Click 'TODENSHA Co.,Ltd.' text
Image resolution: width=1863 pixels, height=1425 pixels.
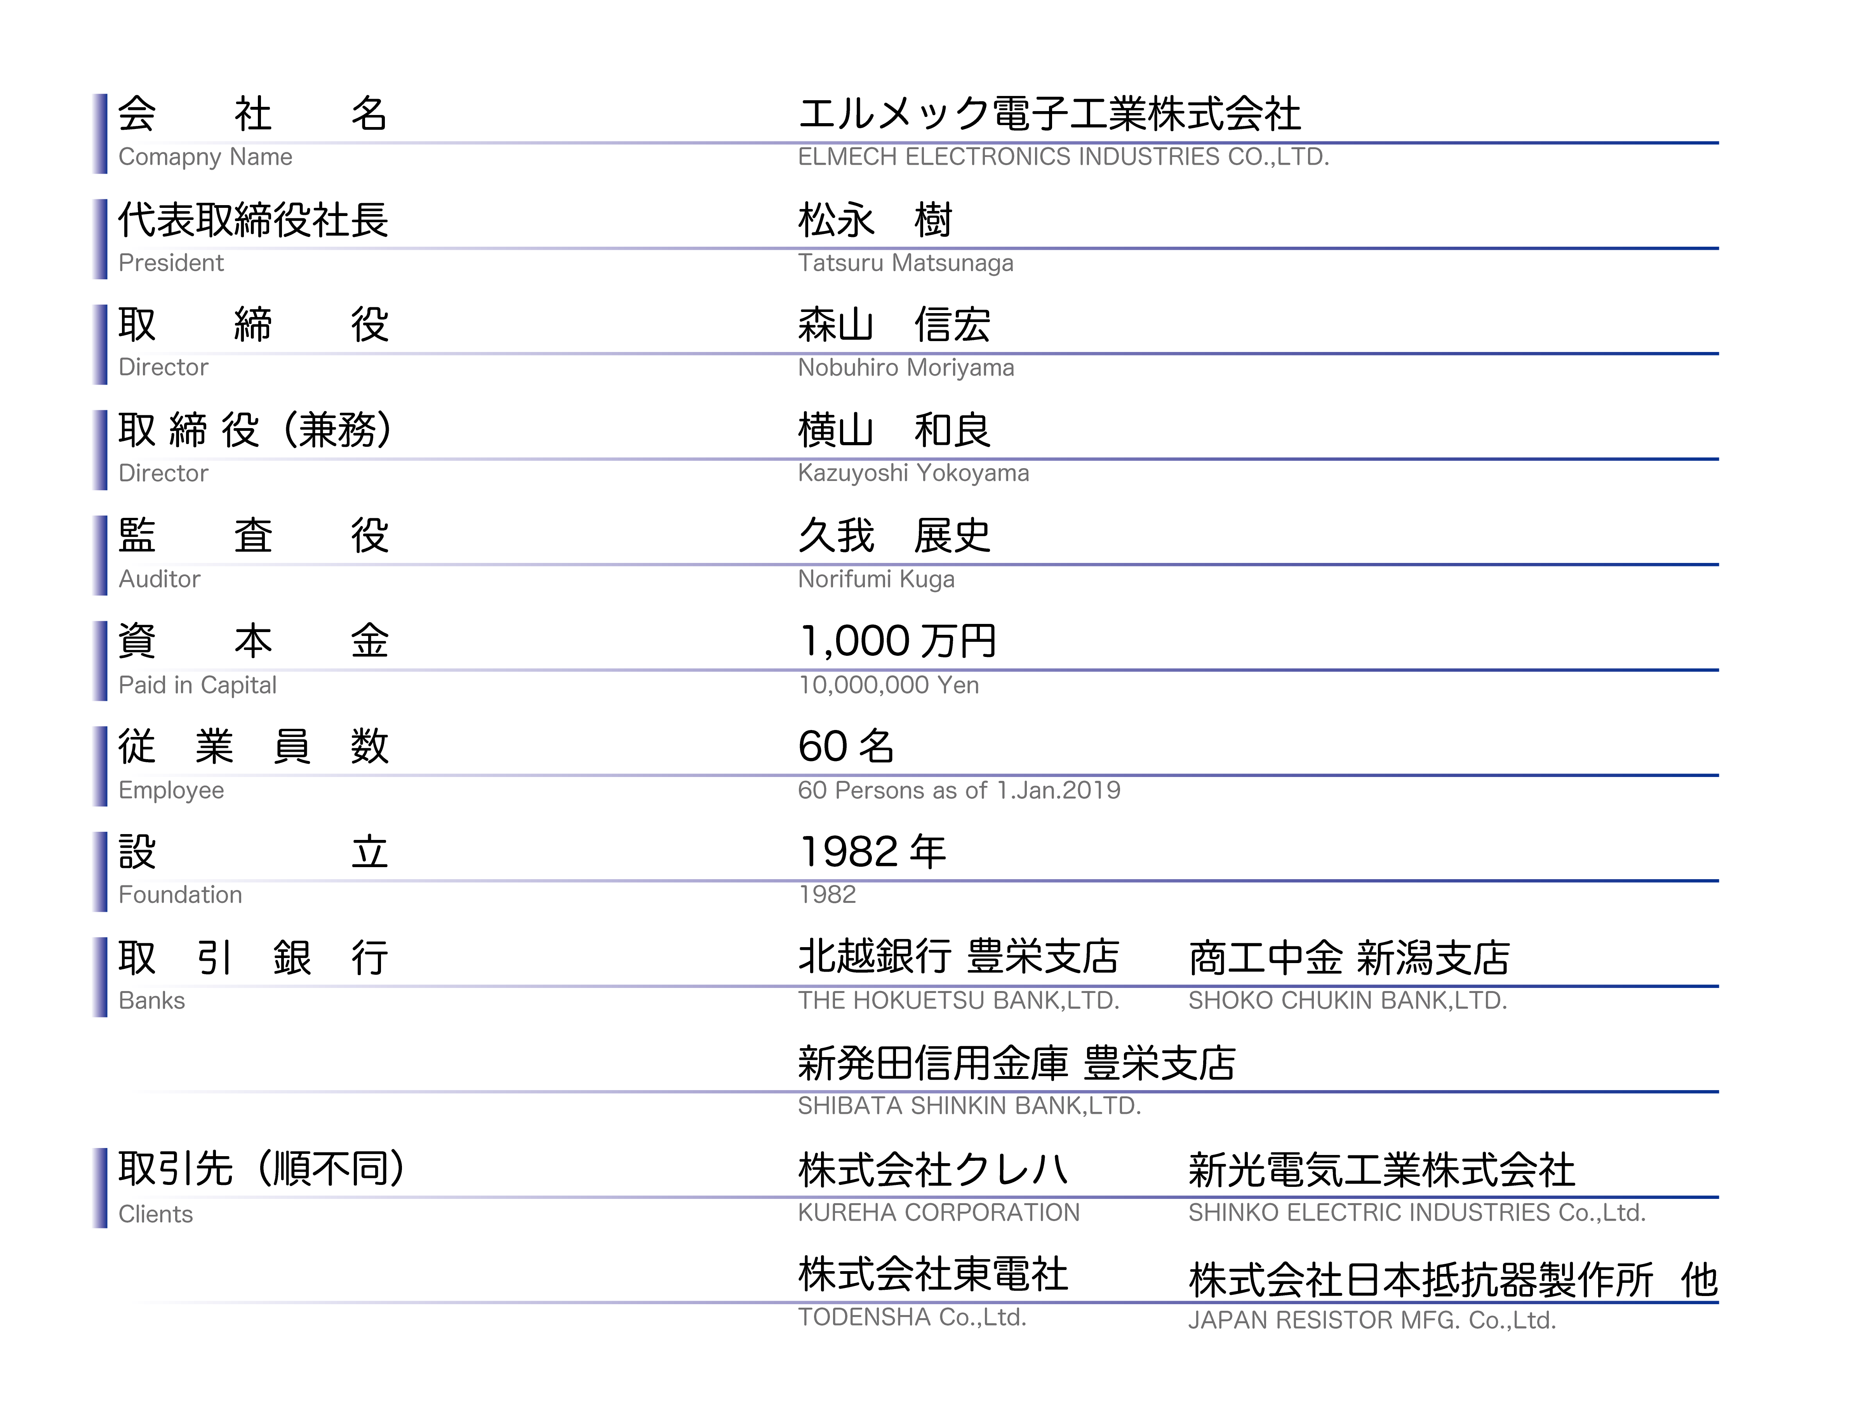[x=912, y=1317]
